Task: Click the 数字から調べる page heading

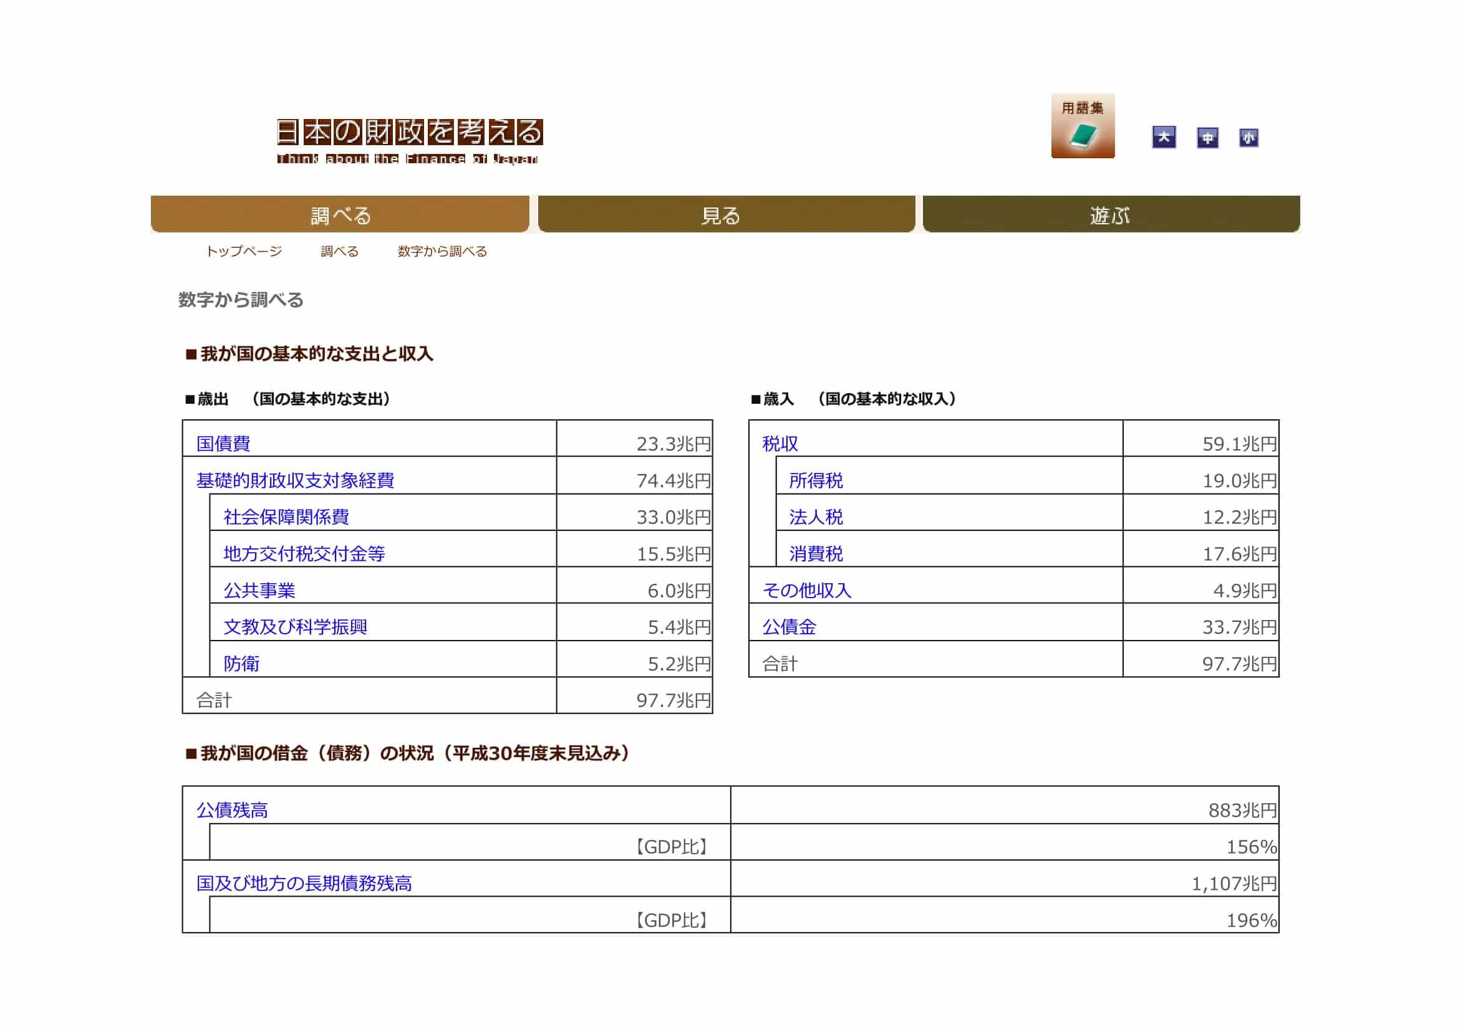Action: pyautogui.click(x=241, y=300)
